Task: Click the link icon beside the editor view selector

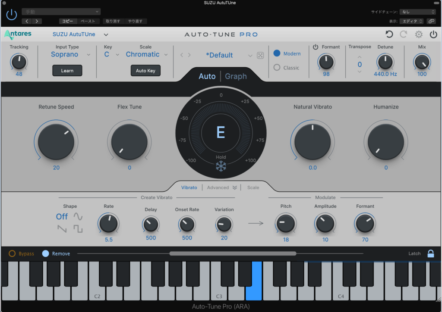Action: 431,21
